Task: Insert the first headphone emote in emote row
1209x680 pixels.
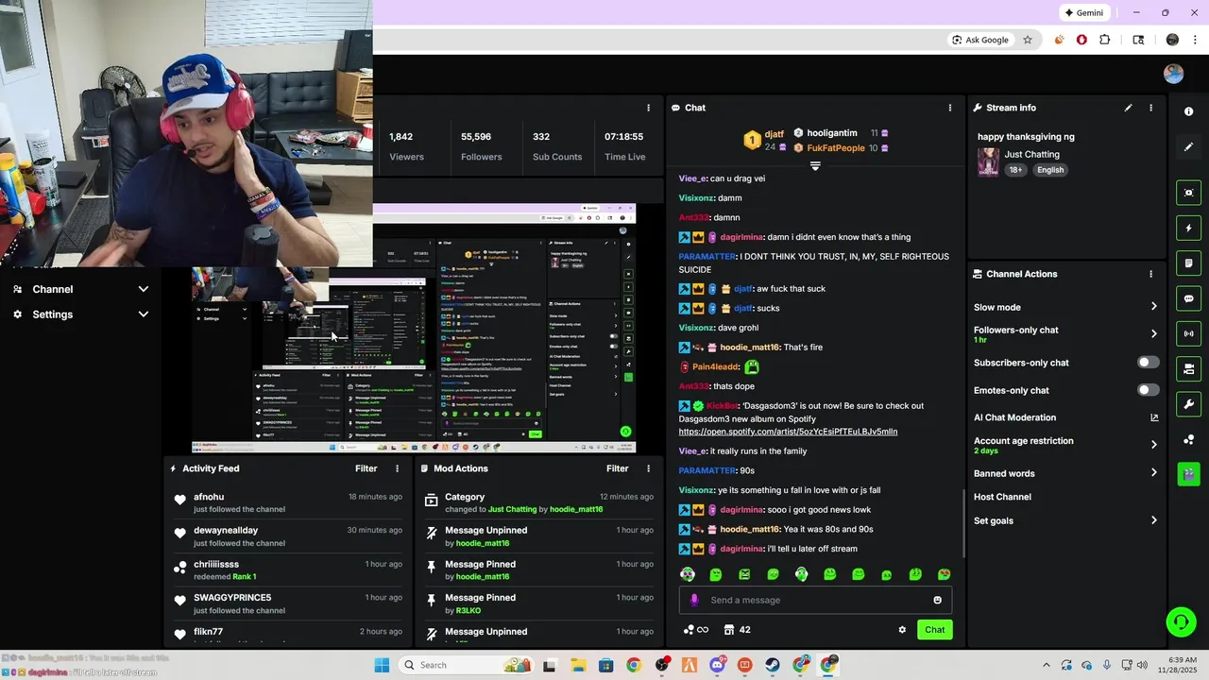Action: point(688,574)
